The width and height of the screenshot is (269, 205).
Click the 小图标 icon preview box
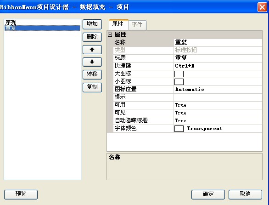[179, 82]
